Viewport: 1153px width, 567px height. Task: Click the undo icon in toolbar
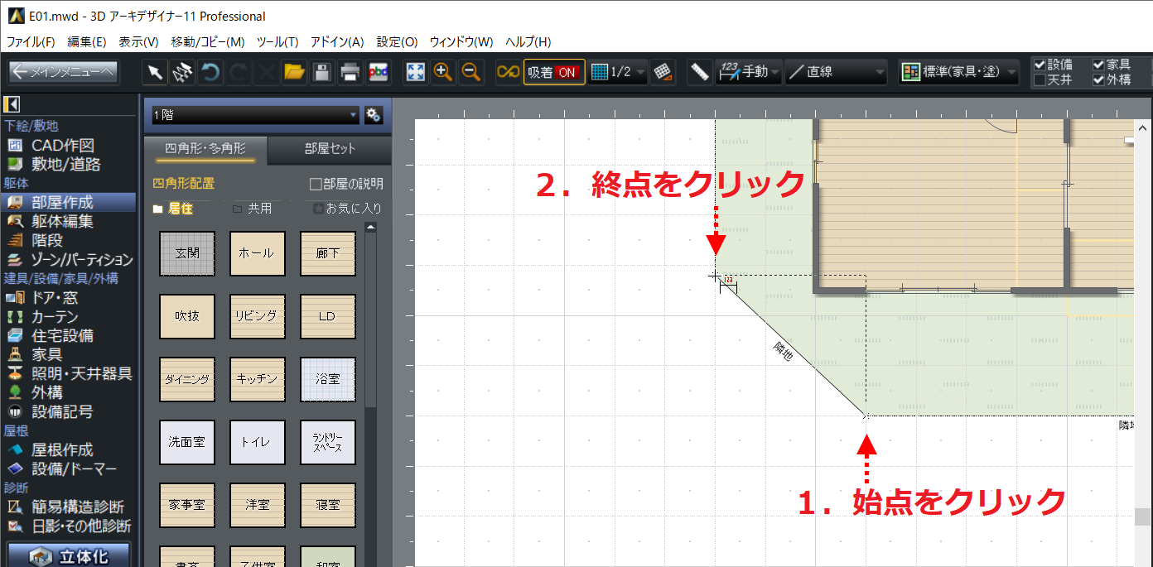click(210, 73)
